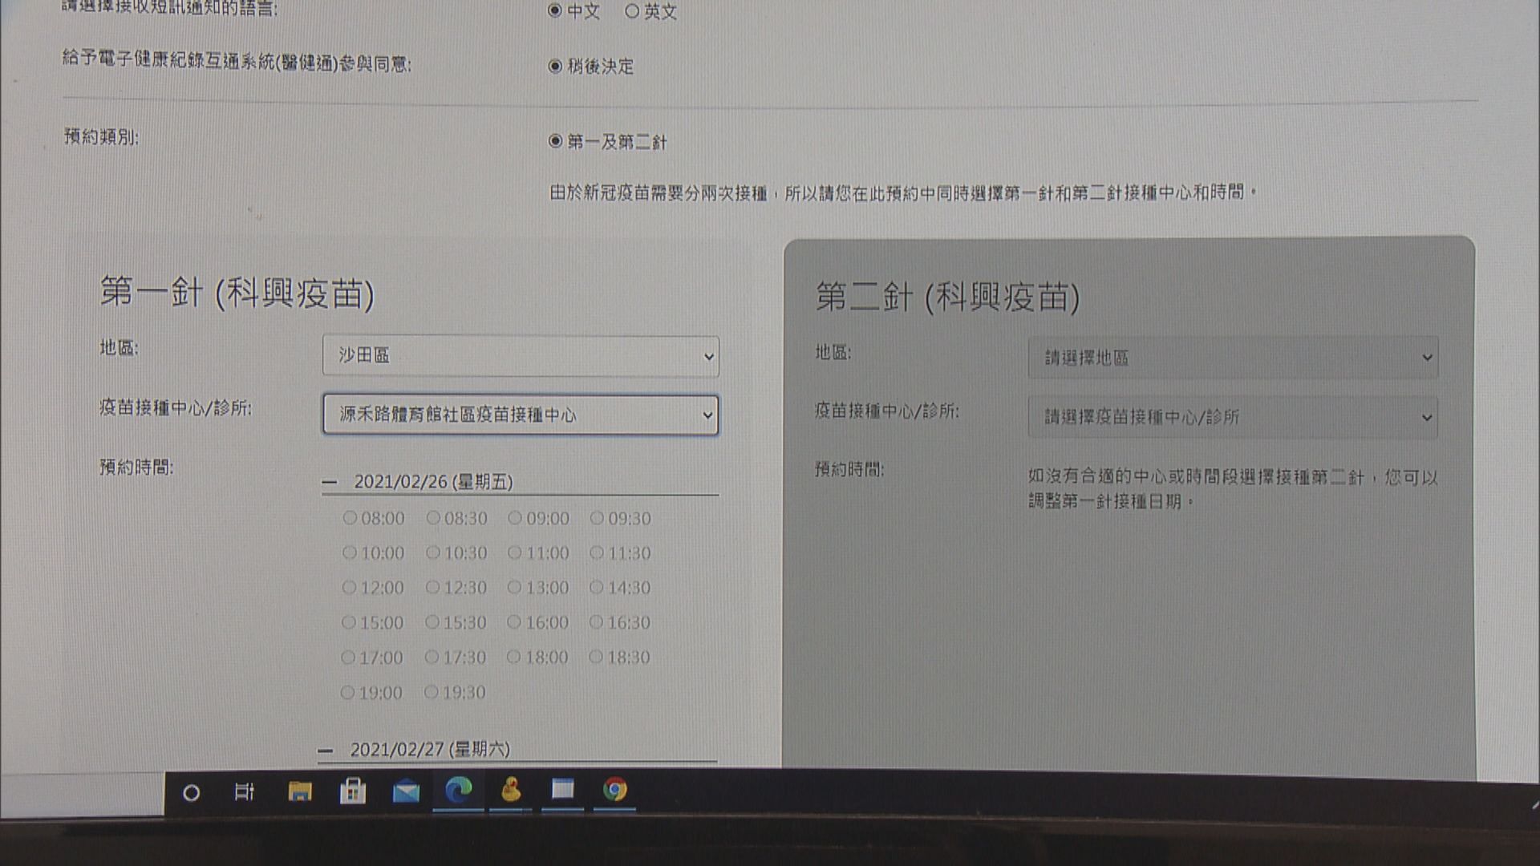Open the duck app icon on the taskbar
Viewport: 1540px width, 866px height.
click(x=511, y=792)
